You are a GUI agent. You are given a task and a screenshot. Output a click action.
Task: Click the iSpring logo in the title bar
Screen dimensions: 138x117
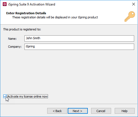(5, 4)
